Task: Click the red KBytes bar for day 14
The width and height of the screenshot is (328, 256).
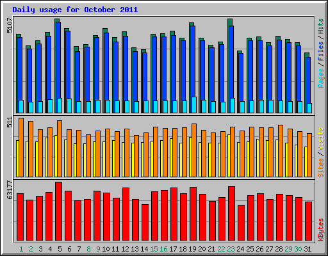Action: [x=145, y=222]
